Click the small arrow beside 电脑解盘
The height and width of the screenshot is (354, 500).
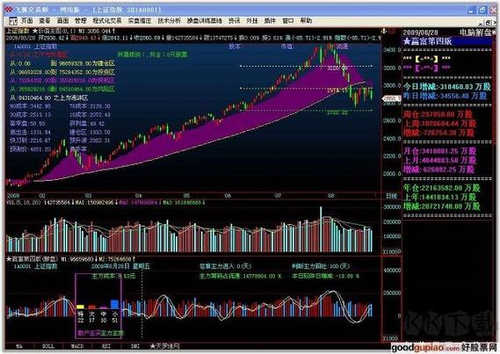(x=494, y=33)
